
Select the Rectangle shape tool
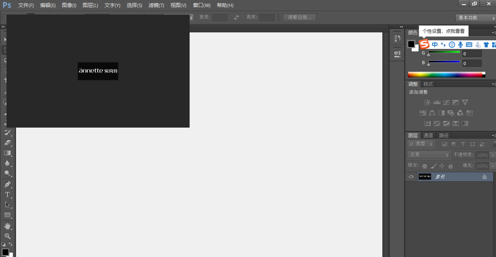click(x=8, y=215)
